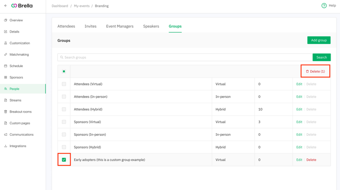Open the Event Managers tab
Image resolution: width=340 pixels, height=190 pixels.
[120, 26]
